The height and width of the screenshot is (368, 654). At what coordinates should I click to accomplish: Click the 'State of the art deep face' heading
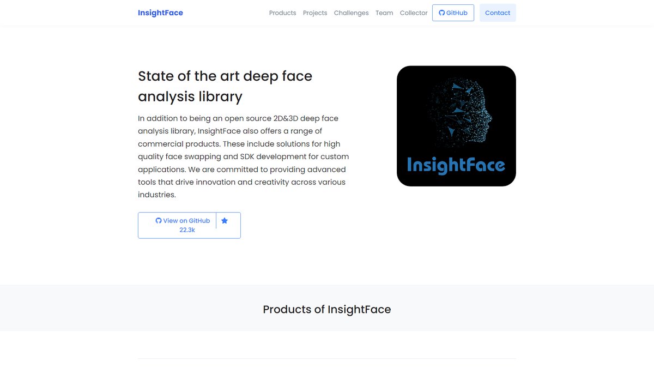tap(225, 86)
